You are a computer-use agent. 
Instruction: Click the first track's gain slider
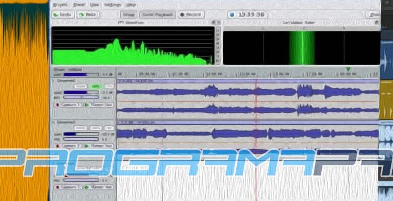point(81,92)
